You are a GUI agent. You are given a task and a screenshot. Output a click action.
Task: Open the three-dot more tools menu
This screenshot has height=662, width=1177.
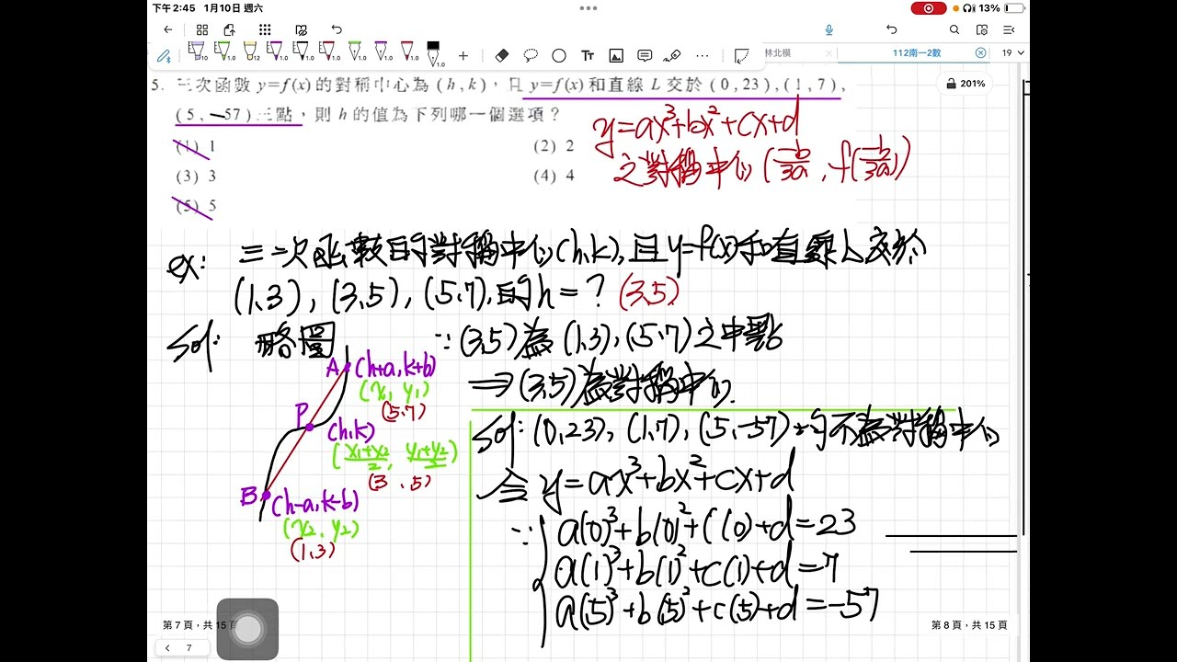tap(703, 55)
